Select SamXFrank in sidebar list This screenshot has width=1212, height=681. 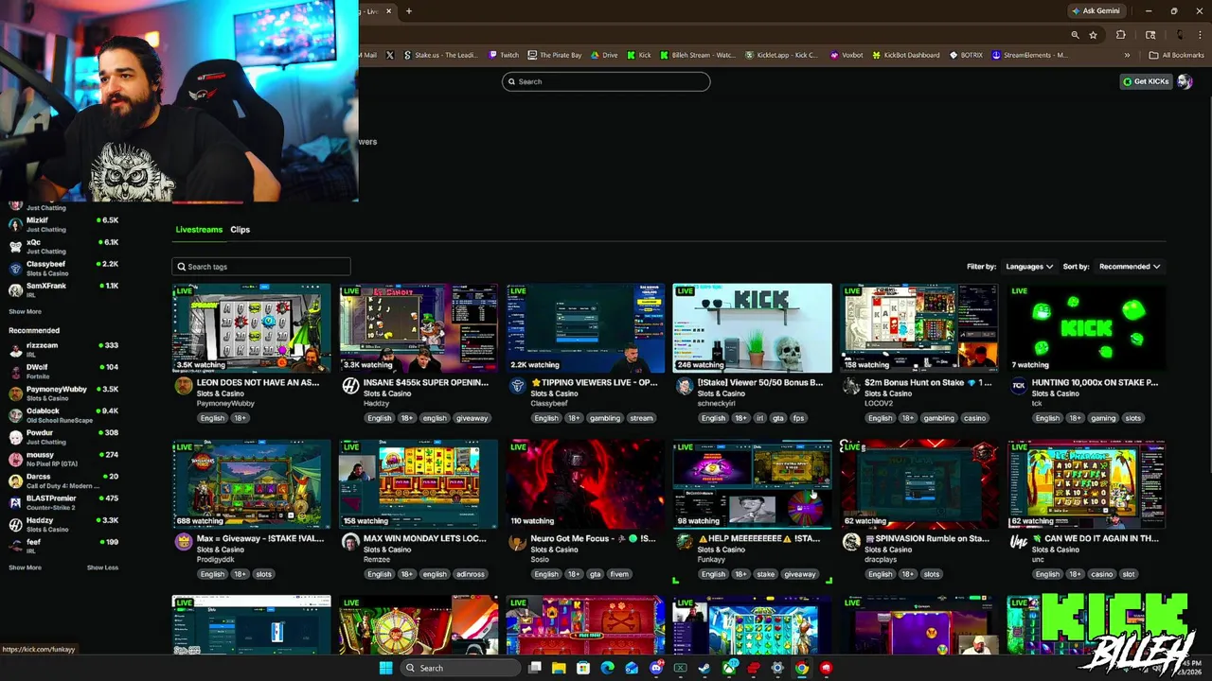point(63,289)
